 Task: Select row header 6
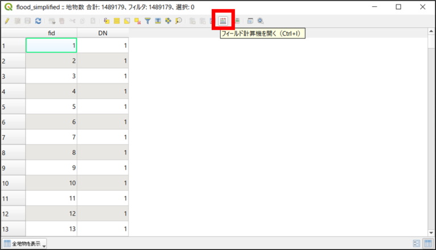tap(13, 122)
